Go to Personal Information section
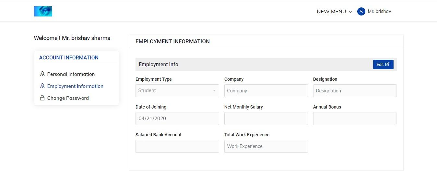The height and width of the screenshot is (177, 437). click(x=71, y=74)
